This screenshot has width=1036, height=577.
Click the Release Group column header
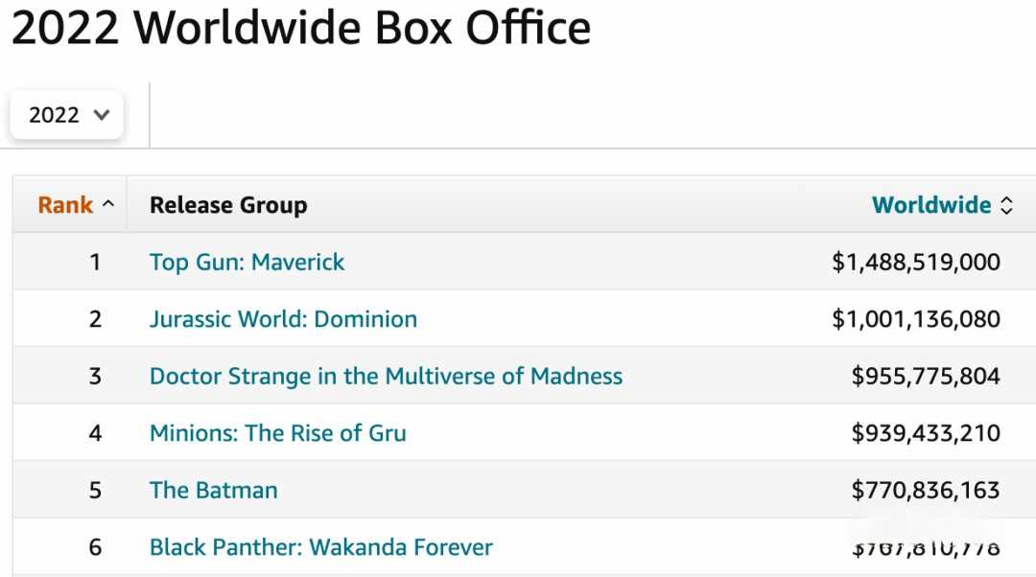(x=228, y=205)
